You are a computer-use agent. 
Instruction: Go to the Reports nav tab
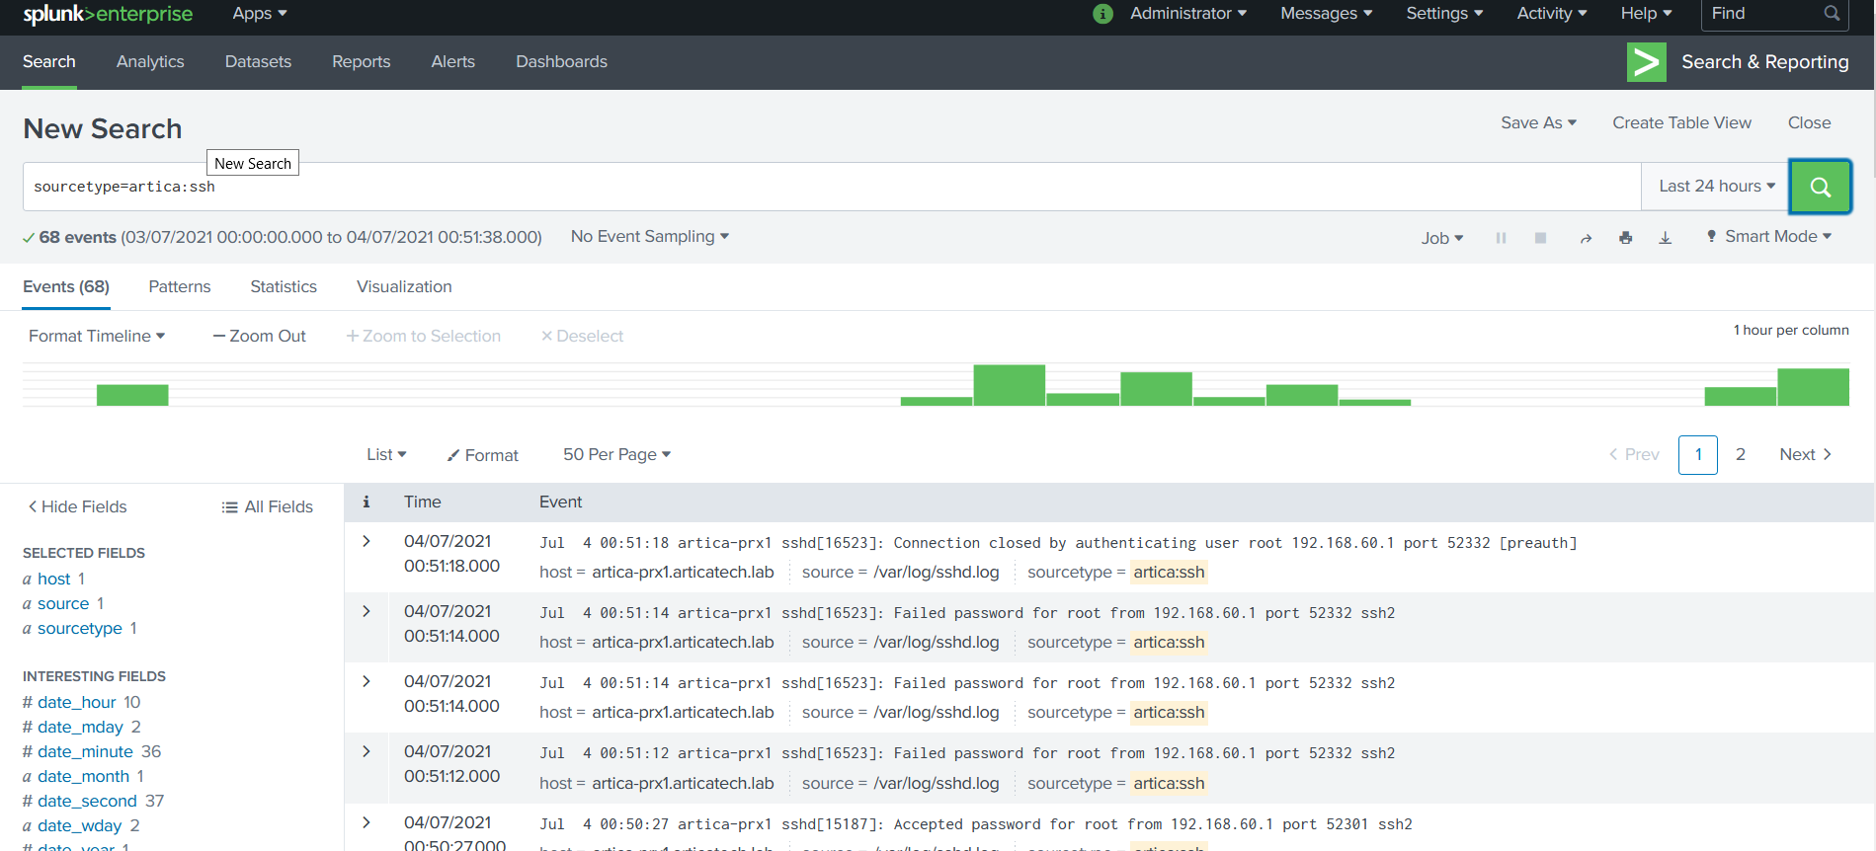[361, 62]
